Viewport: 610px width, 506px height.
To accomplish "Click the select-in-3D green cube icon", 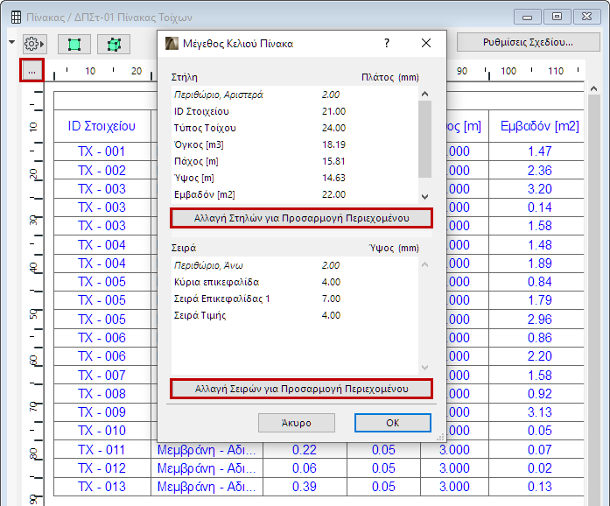I will click(114, 44).
